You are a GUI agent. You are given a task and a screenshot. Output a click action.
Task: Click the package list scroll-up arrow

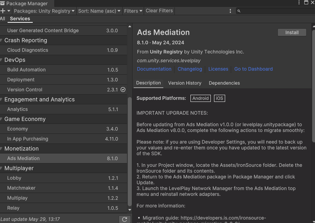(130, 26)
